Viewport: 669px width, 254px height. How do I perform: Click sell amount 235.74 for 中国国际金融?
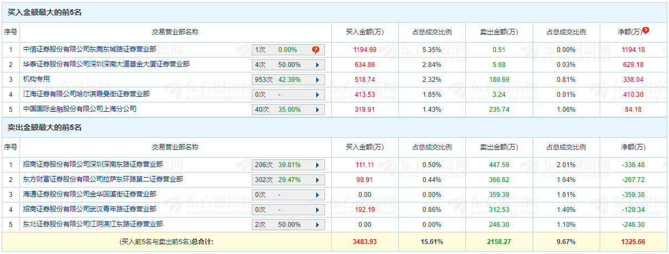pos(499,110)
